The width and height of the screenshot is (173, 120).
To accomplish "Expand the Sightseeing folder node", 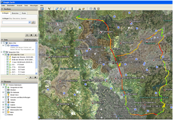I will point(3,45).
